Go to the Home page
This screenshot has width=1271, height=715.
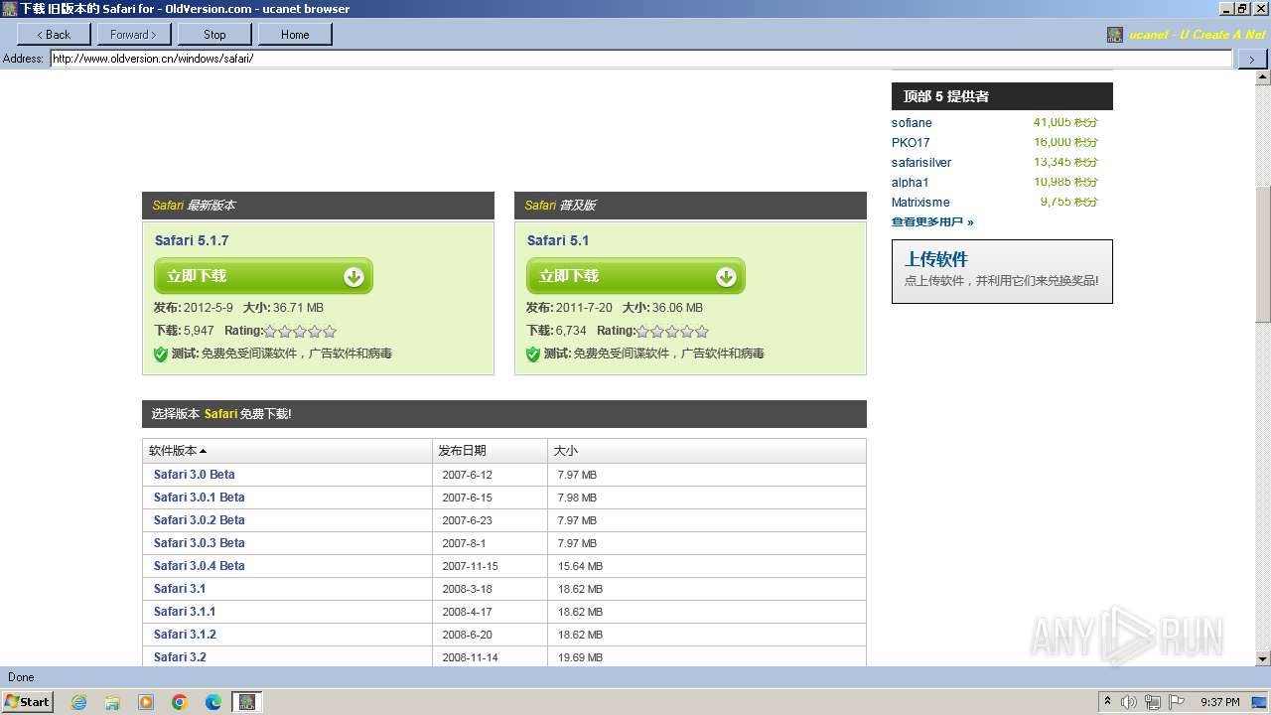[x=295, y=34]
